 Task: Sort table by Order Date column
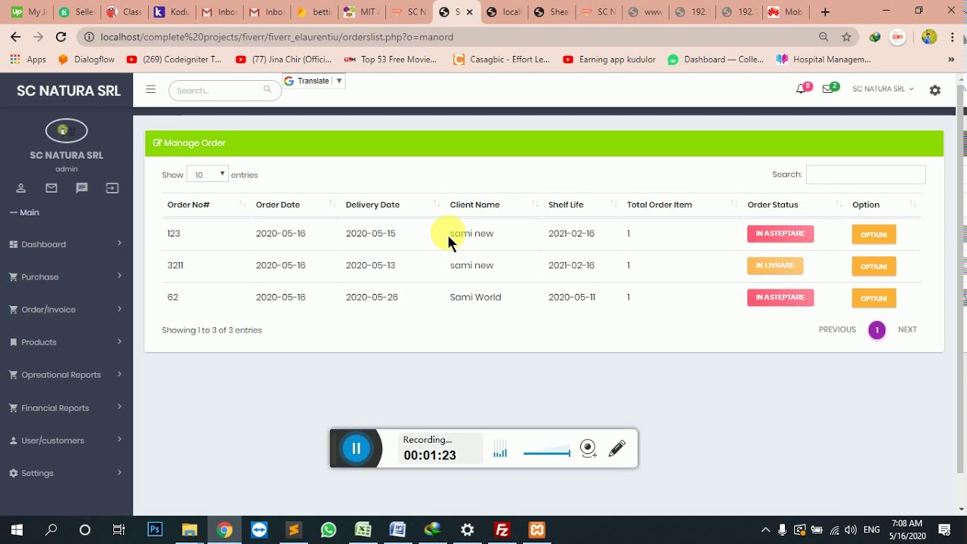coord(295,205)
